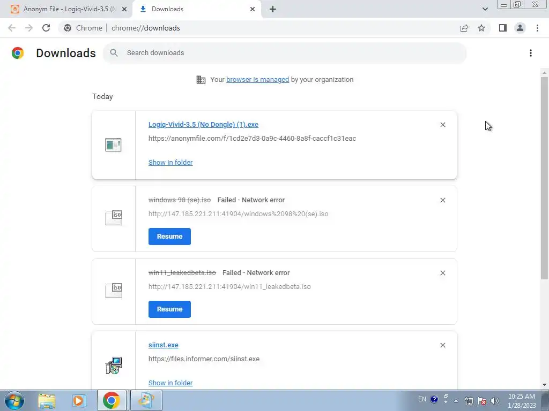The image size is (549, 411).
Task: Reload the page with the refresh icon
Action: tap(46, 28)
